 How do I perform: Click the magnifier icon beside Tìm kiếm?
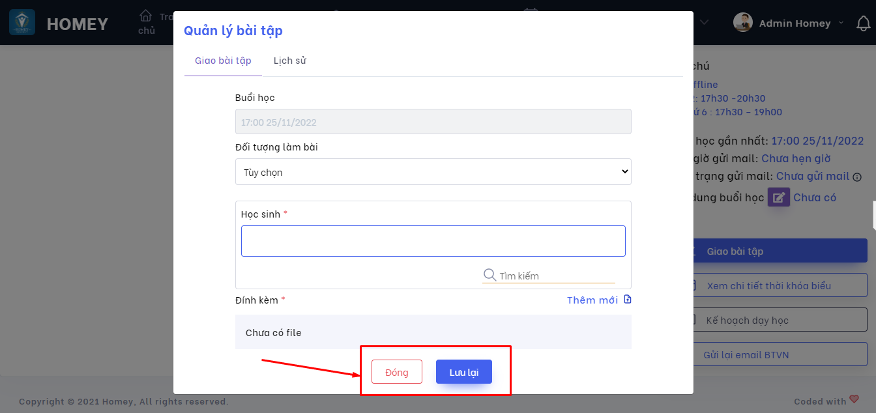click(x=489, y=275)
